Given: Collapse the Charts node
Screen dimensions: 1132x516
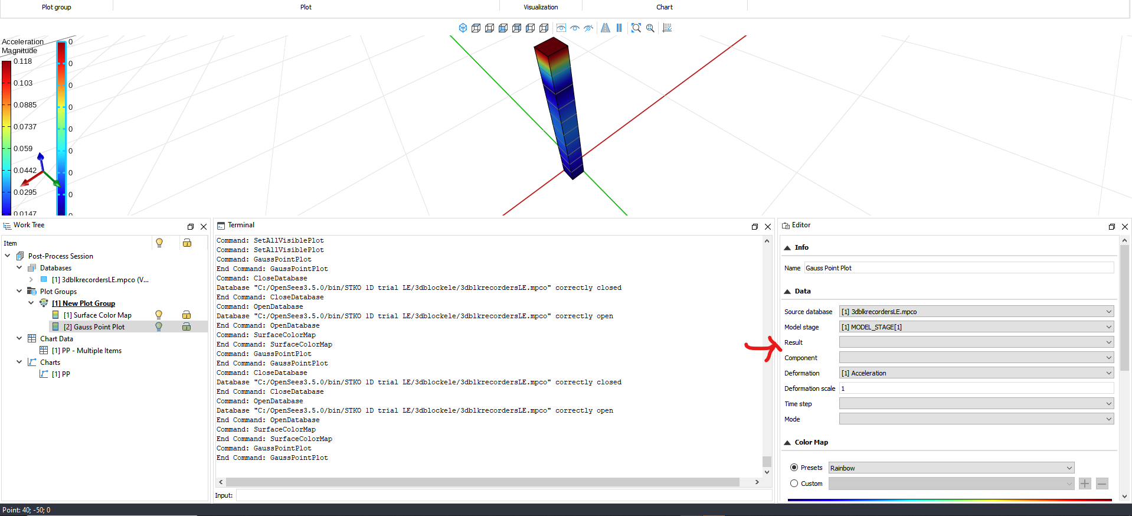Looking at the screenshot, I should tap(19, 362).
